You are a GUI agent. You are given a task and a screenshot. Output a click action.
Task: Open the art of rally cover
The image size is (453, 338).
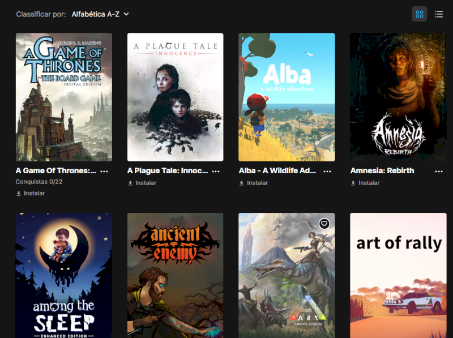pos(398,275)
